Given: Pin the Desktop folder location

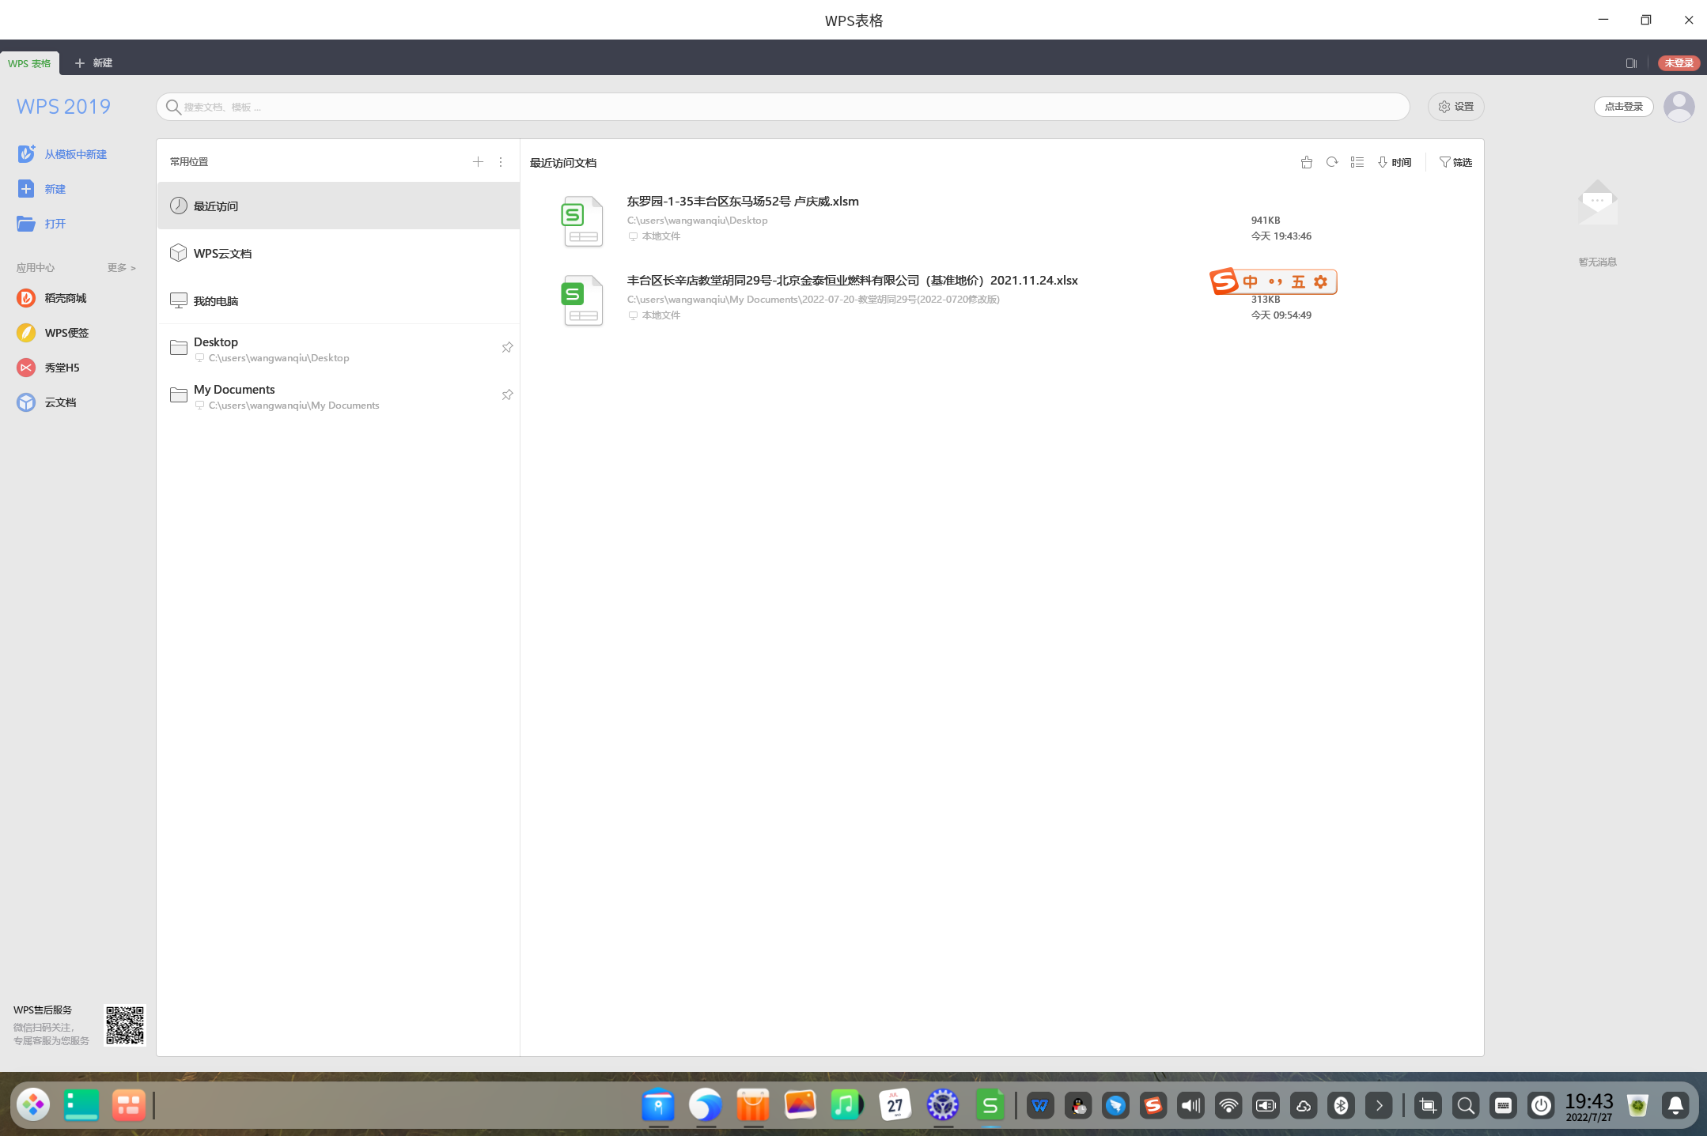Looking at the screenshot, I should pyautogui.click(x=507, y=348).
